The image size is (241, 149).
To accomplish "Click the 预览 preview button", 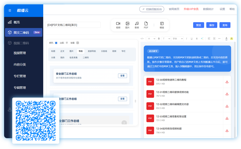I will [x=199, y=25].
